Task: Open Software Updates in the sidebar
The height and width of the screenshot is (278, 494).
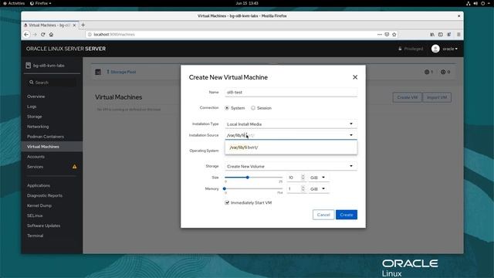Action: (x=43, y=225)
